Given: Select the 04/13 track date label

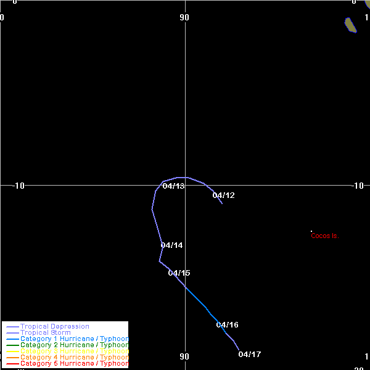Looking at the screenshot, I should 173,186.
